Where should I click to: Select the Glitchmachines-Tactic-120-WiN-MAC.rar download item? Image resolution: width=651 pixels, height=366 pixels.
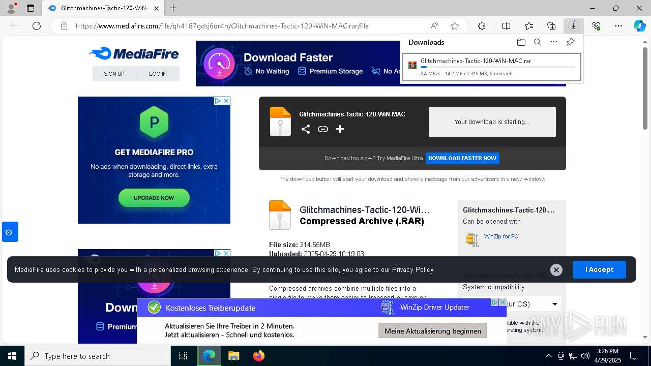[x=492, y=67]
